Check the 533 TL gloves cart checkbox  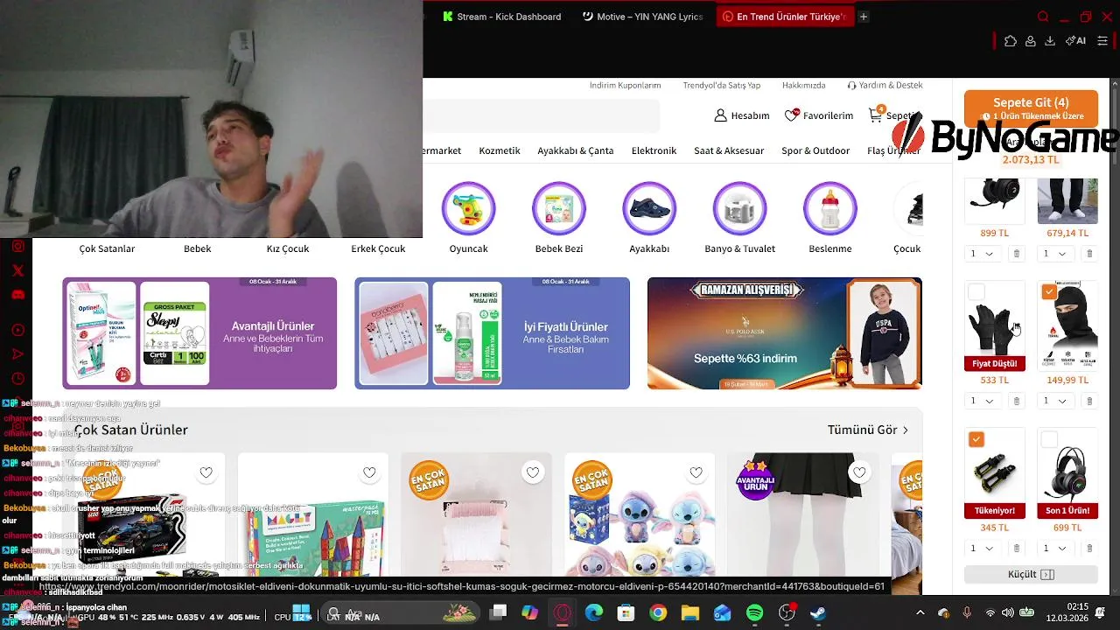click(976, 292)
